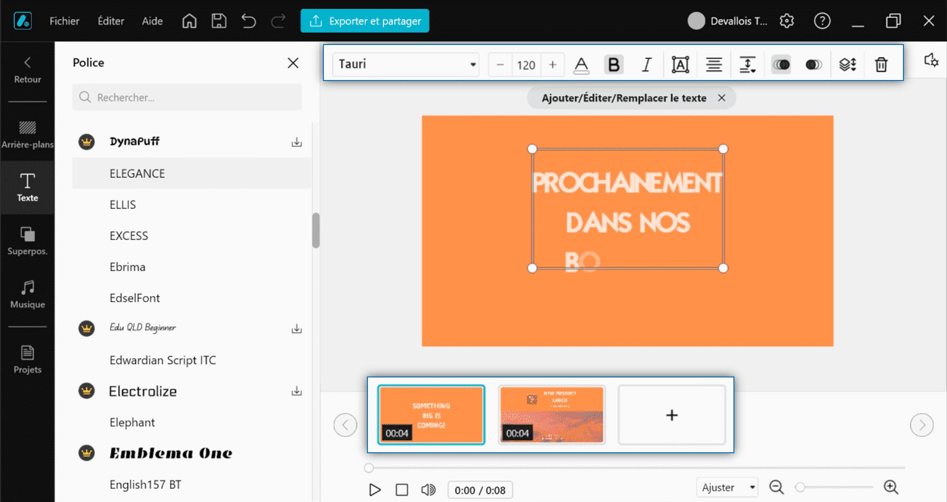947x502 pixels.
Task: Play the video preview
Action: pos(375,490)
